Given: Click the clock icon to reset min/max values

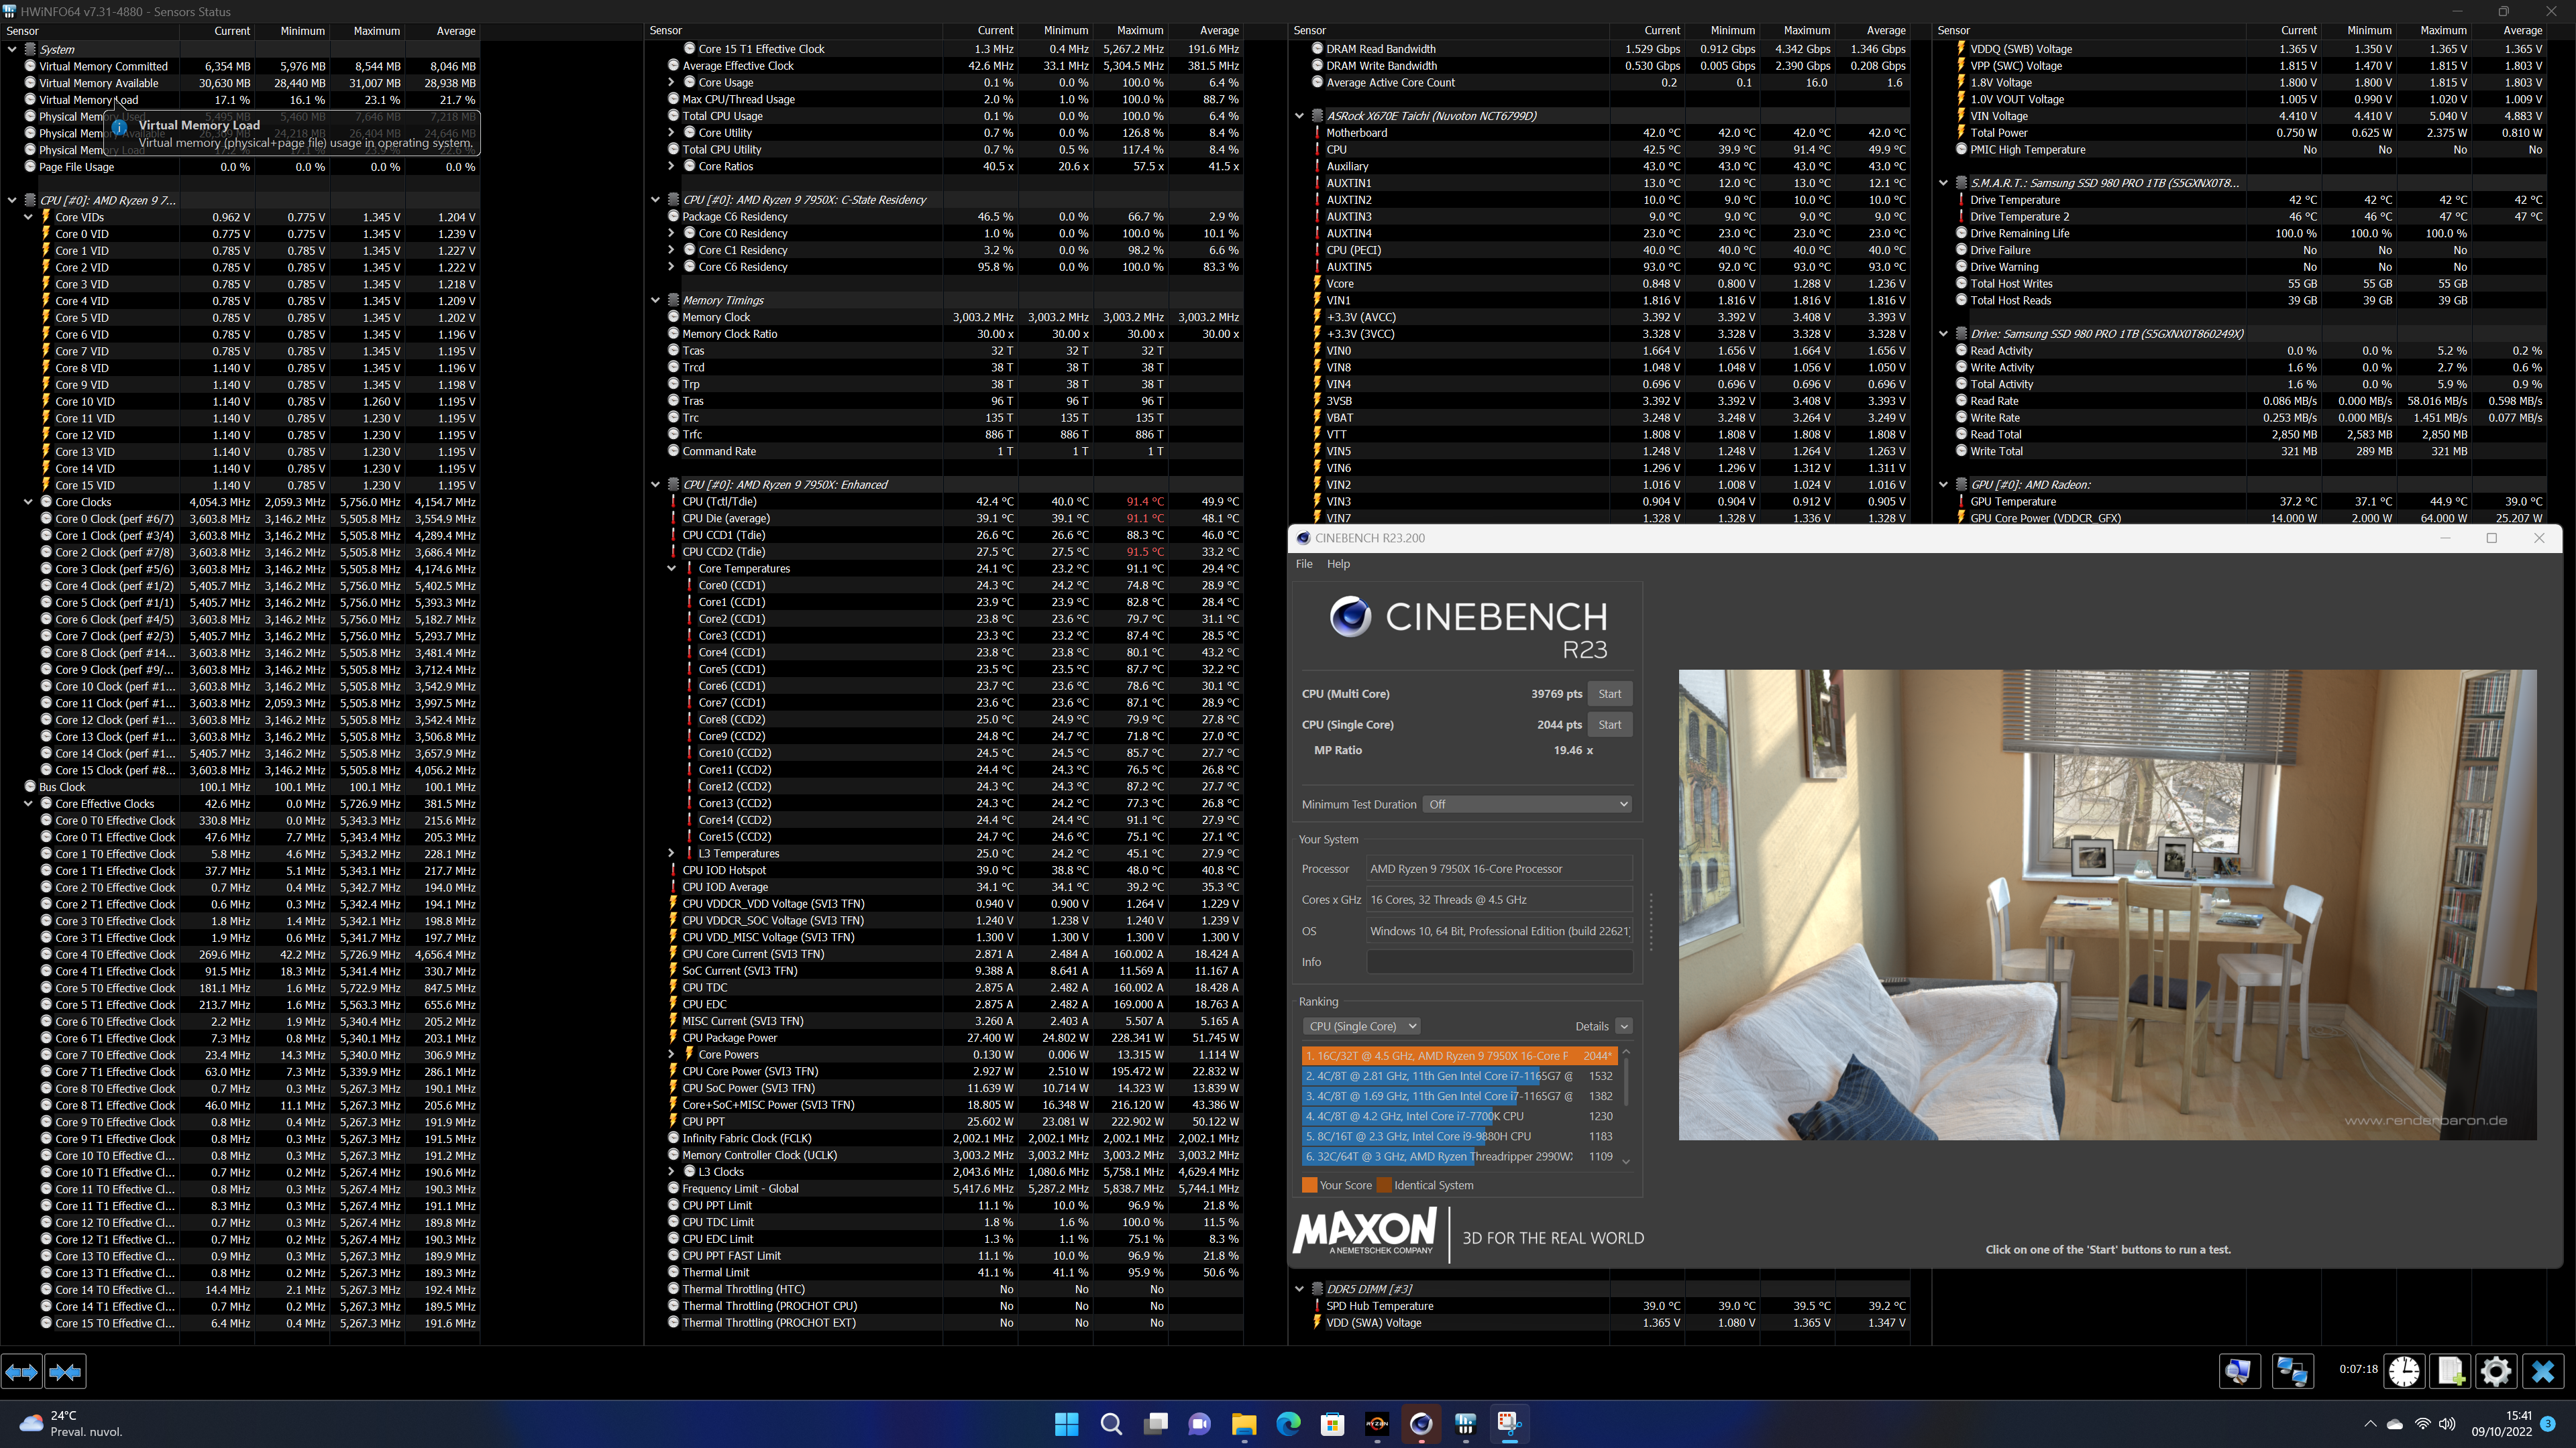Looking at the screenshot, I should (x=2404, y=1371).
